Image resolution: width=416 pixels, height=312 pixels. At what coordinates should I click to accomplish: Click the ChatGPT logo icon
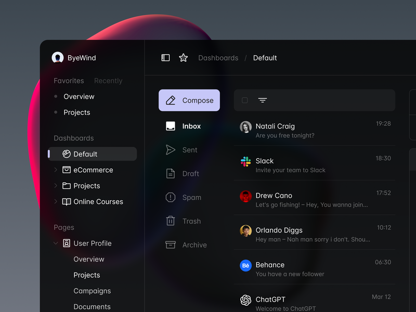click(x=245, y=300)
